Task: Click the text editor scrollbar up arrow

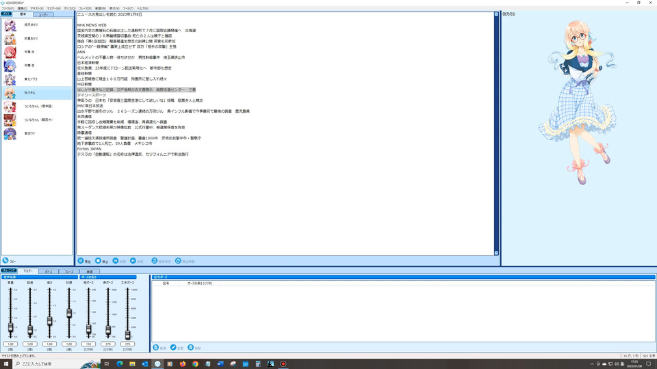Action: click(x=497, y=14)
